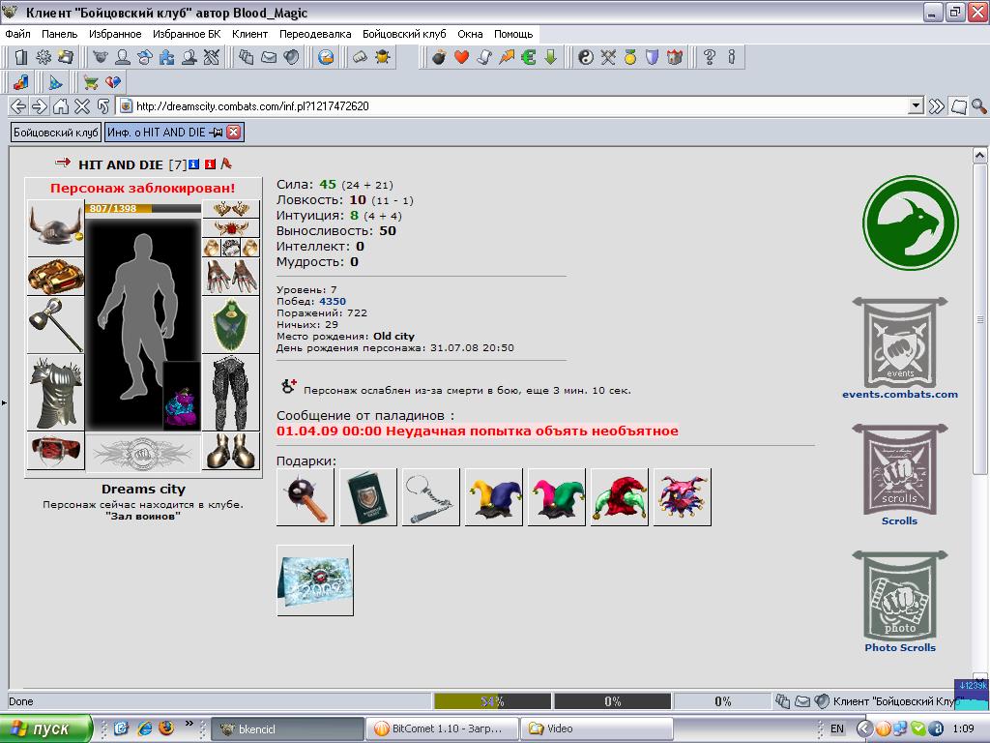Click the health bar 807/1398
The height and width of the screenshot is (743, 990).
(143, 208)
